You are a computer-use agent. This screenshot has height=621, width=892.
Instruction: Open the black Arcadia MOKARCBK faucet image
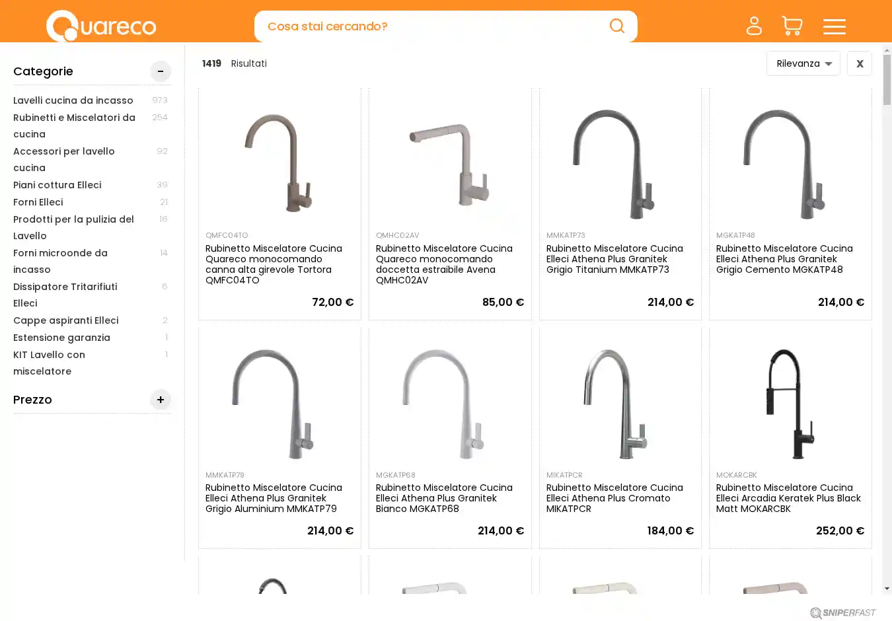[x=790, y=403]
